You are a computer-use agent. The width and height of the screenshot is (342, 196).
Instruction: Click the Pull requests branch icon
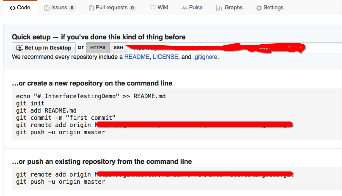click(91, 8)
